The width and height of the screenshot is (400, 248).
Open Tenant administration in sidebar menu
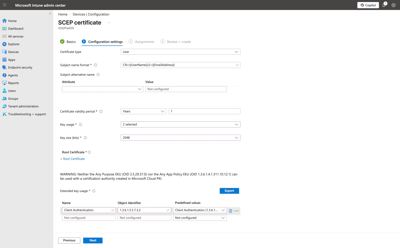(x=23, y=106)
